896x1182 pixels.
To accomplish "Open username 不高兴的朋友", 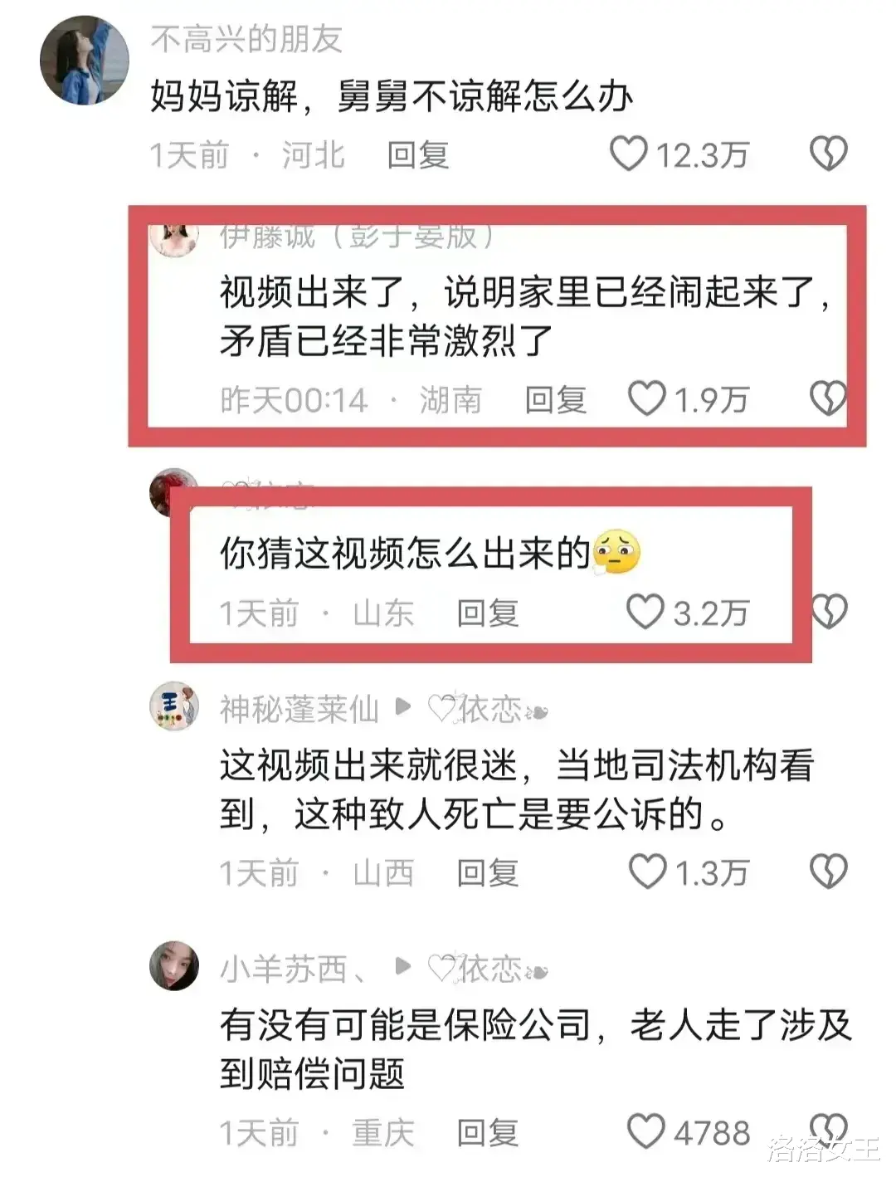I will tap(246, 39).
